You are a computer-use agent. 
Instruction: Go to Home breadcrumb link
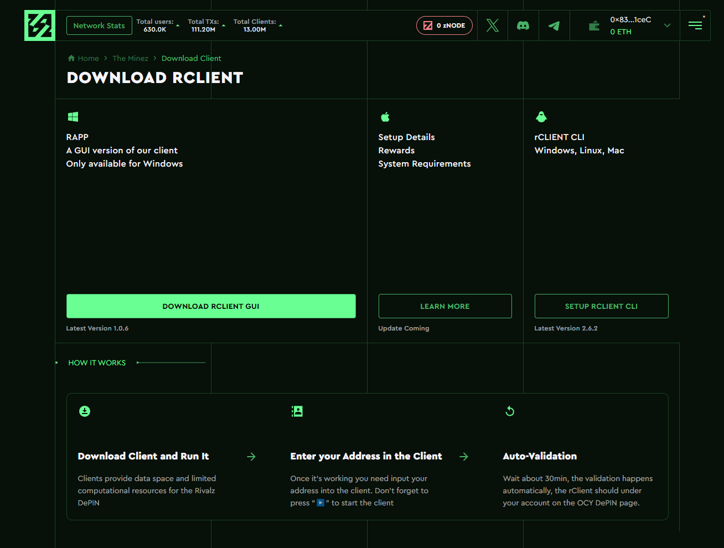coord(88,58)
